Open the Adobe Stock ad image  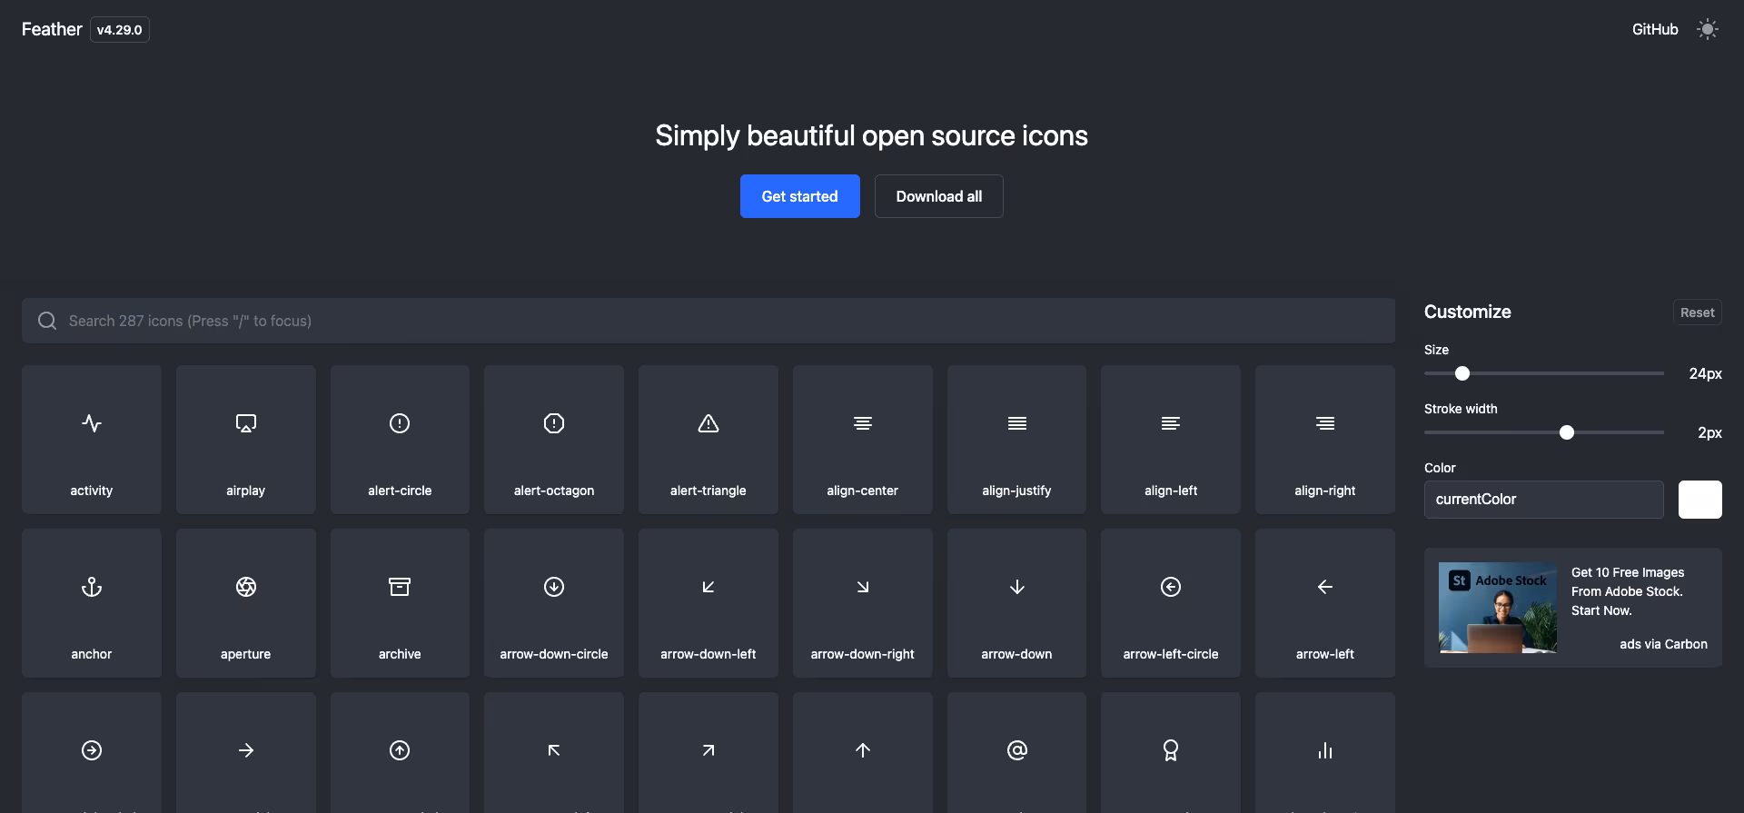click(1498, 608)
